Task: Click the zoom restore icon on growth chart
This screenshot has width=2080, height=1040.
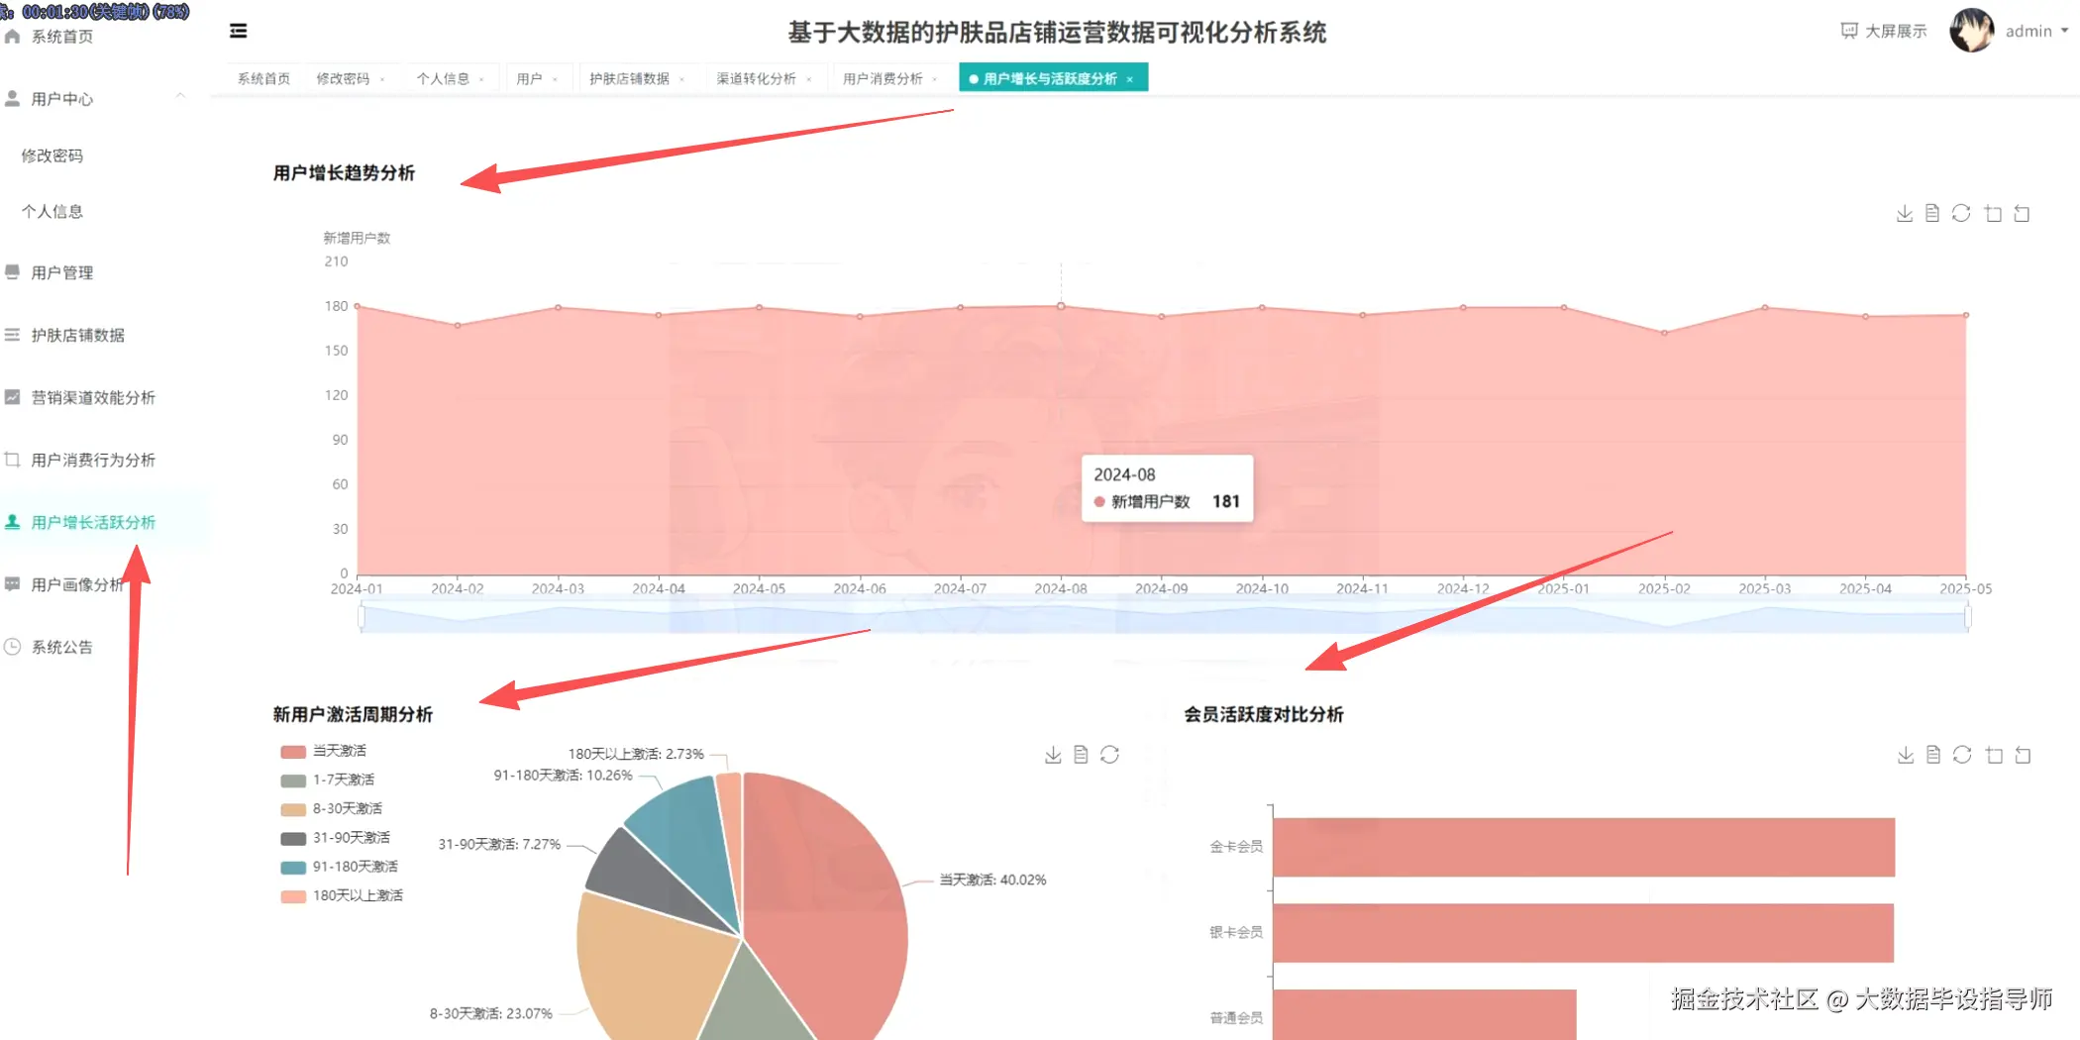Action: [x=2023, y=212]
